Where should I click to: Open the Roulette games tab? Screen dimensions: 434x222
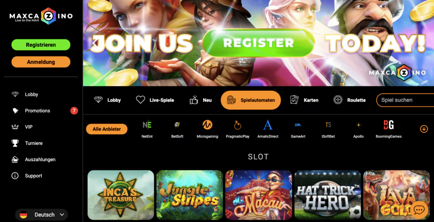[350, 100]
